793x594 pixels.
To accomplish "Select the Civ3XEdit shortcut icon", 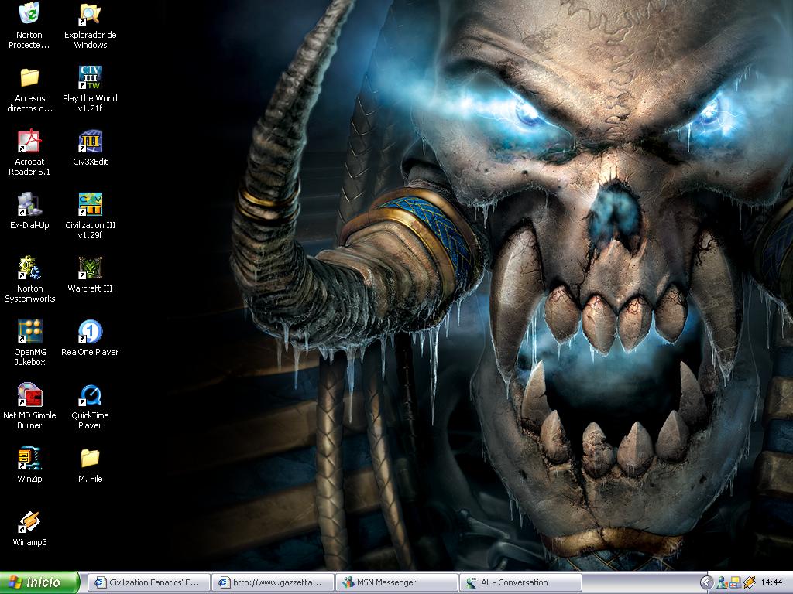I will point(90,141).
